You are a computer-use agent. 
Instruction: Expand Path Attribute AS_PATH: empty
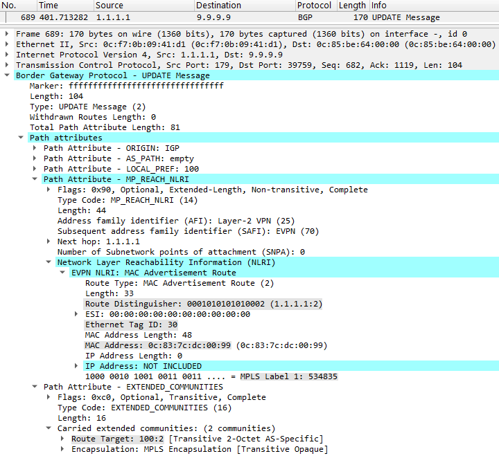tap(35, 158)
